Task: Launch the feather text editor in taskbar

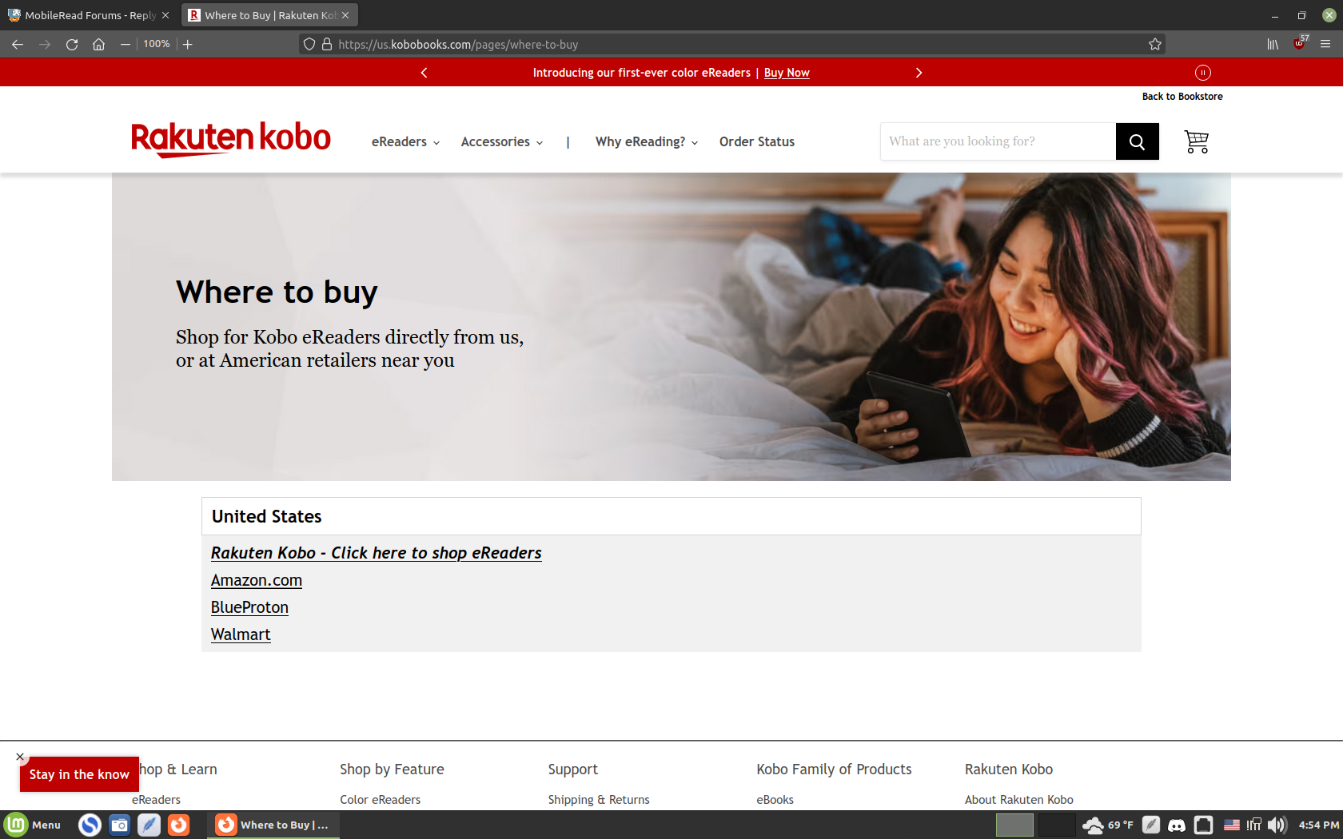Action: click(149, 825)
